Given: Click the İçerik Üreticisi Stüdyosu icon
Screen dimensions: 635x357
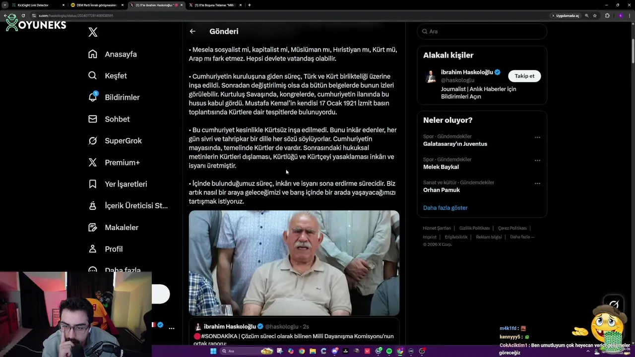Looking at the screenshot, I should click(x=93, y=206).
